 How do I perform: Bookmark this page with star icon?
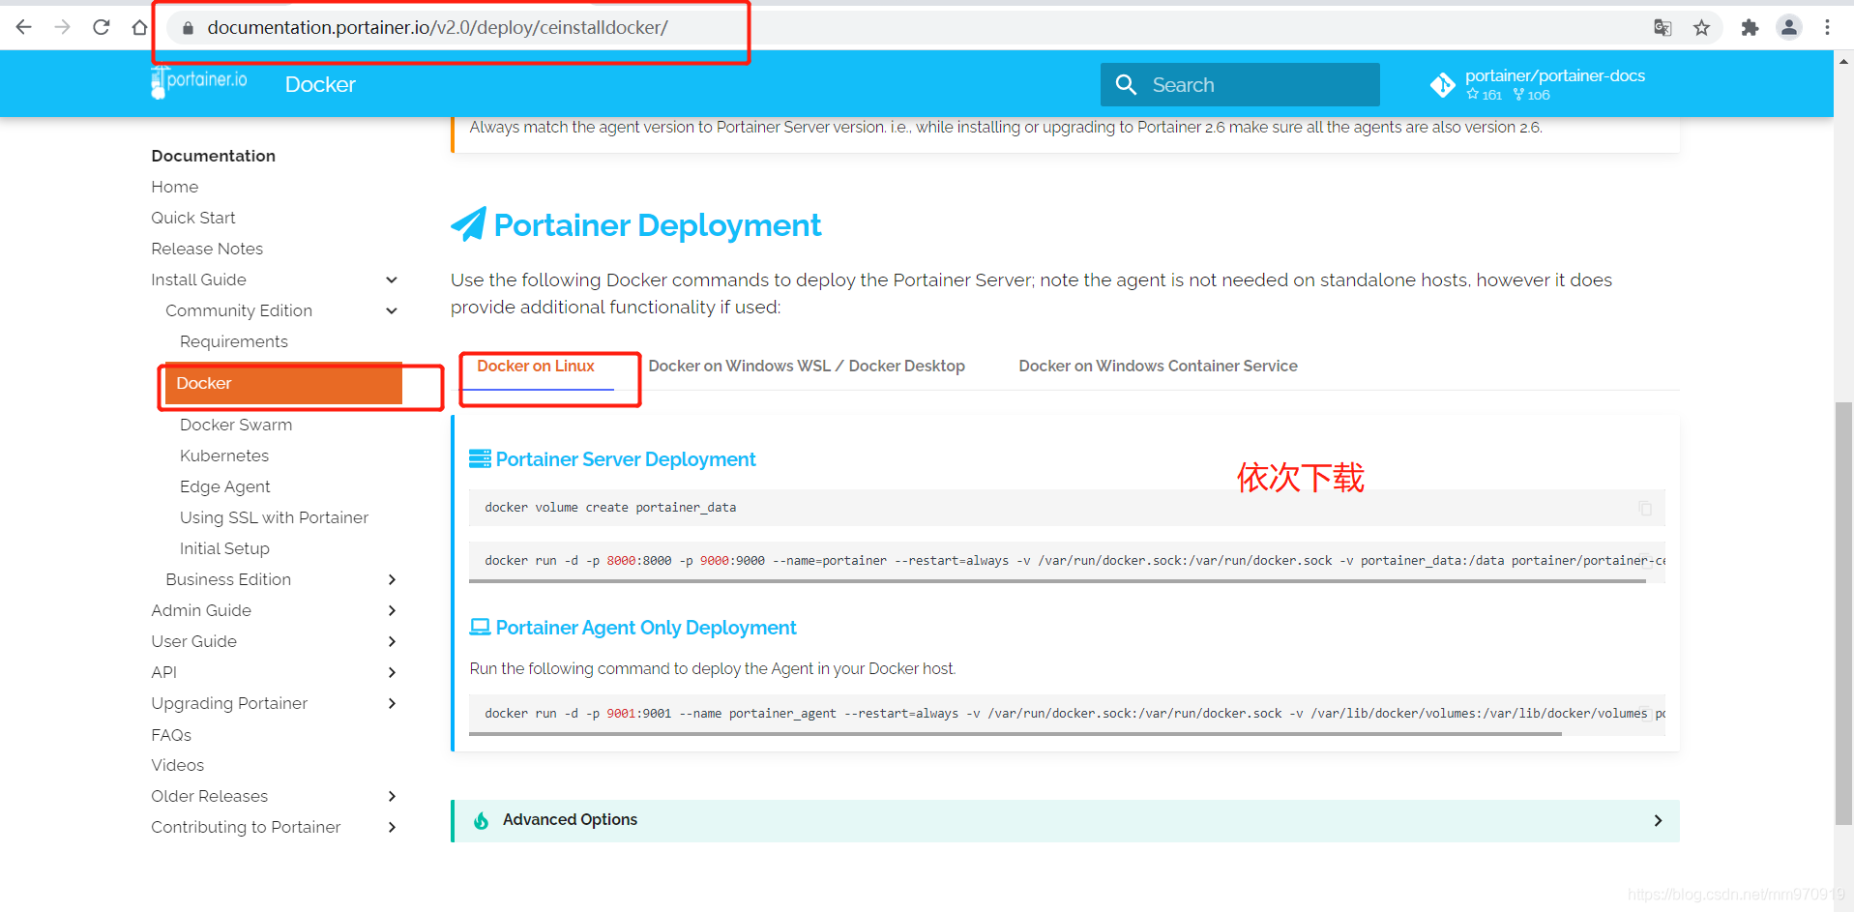1701,28
